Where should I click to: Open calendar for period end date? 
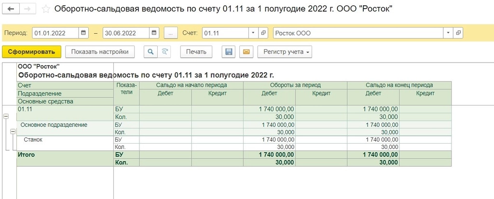tap(154, 33)
